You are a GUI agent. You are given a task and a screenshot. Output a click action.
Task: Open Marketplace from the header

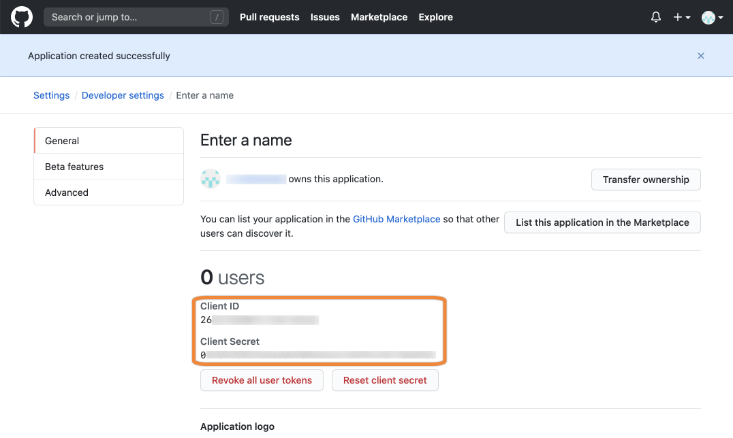(379, 17)
